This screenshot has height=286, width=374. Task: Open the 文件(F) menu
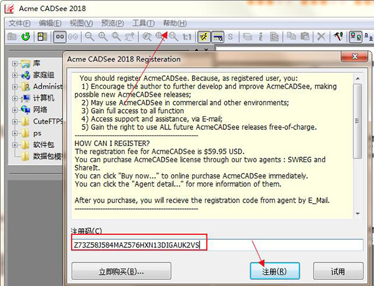click(x=20, y=24)
